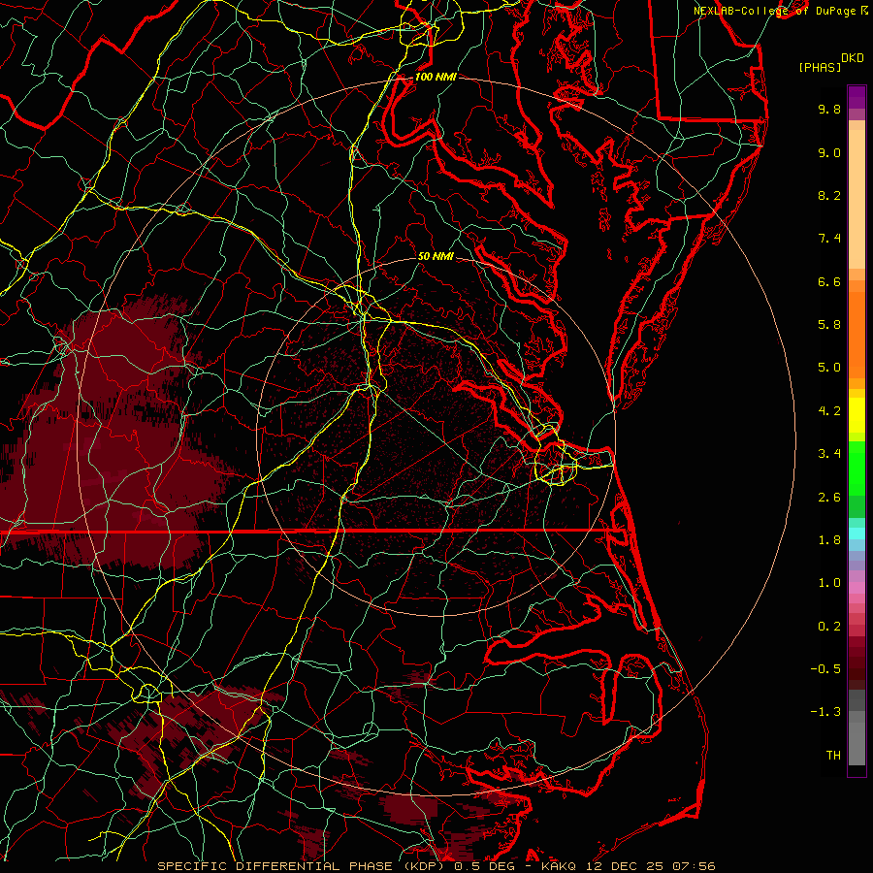Click the 0.2 value on the color scale
Viewport: 873px width, 873px height.
829,627
